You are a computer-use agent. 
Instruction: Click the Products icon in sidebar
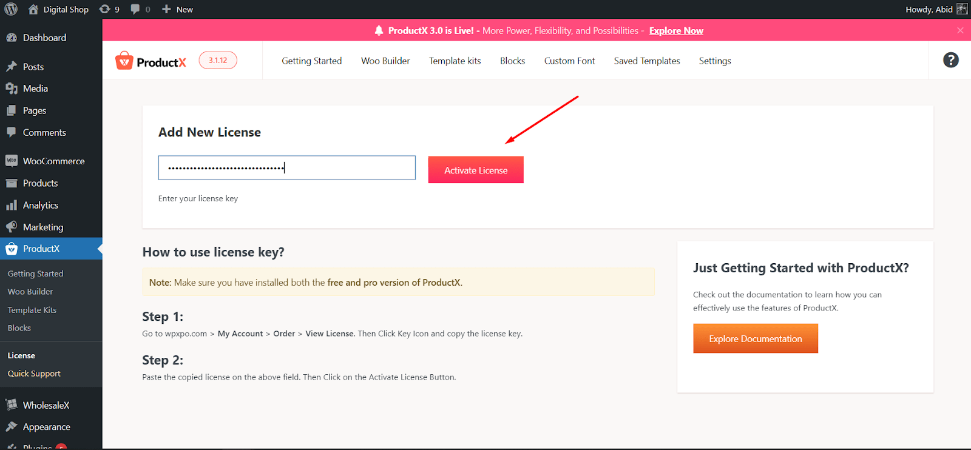coord(12,183)
